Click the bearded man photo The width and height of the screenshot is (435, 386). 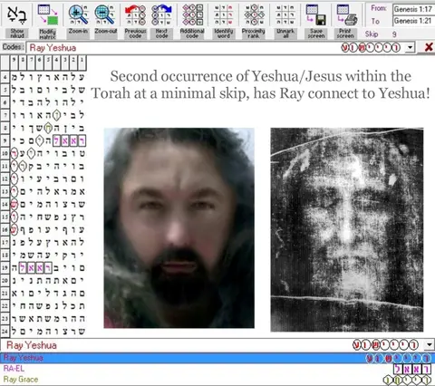tap(179, 228)
